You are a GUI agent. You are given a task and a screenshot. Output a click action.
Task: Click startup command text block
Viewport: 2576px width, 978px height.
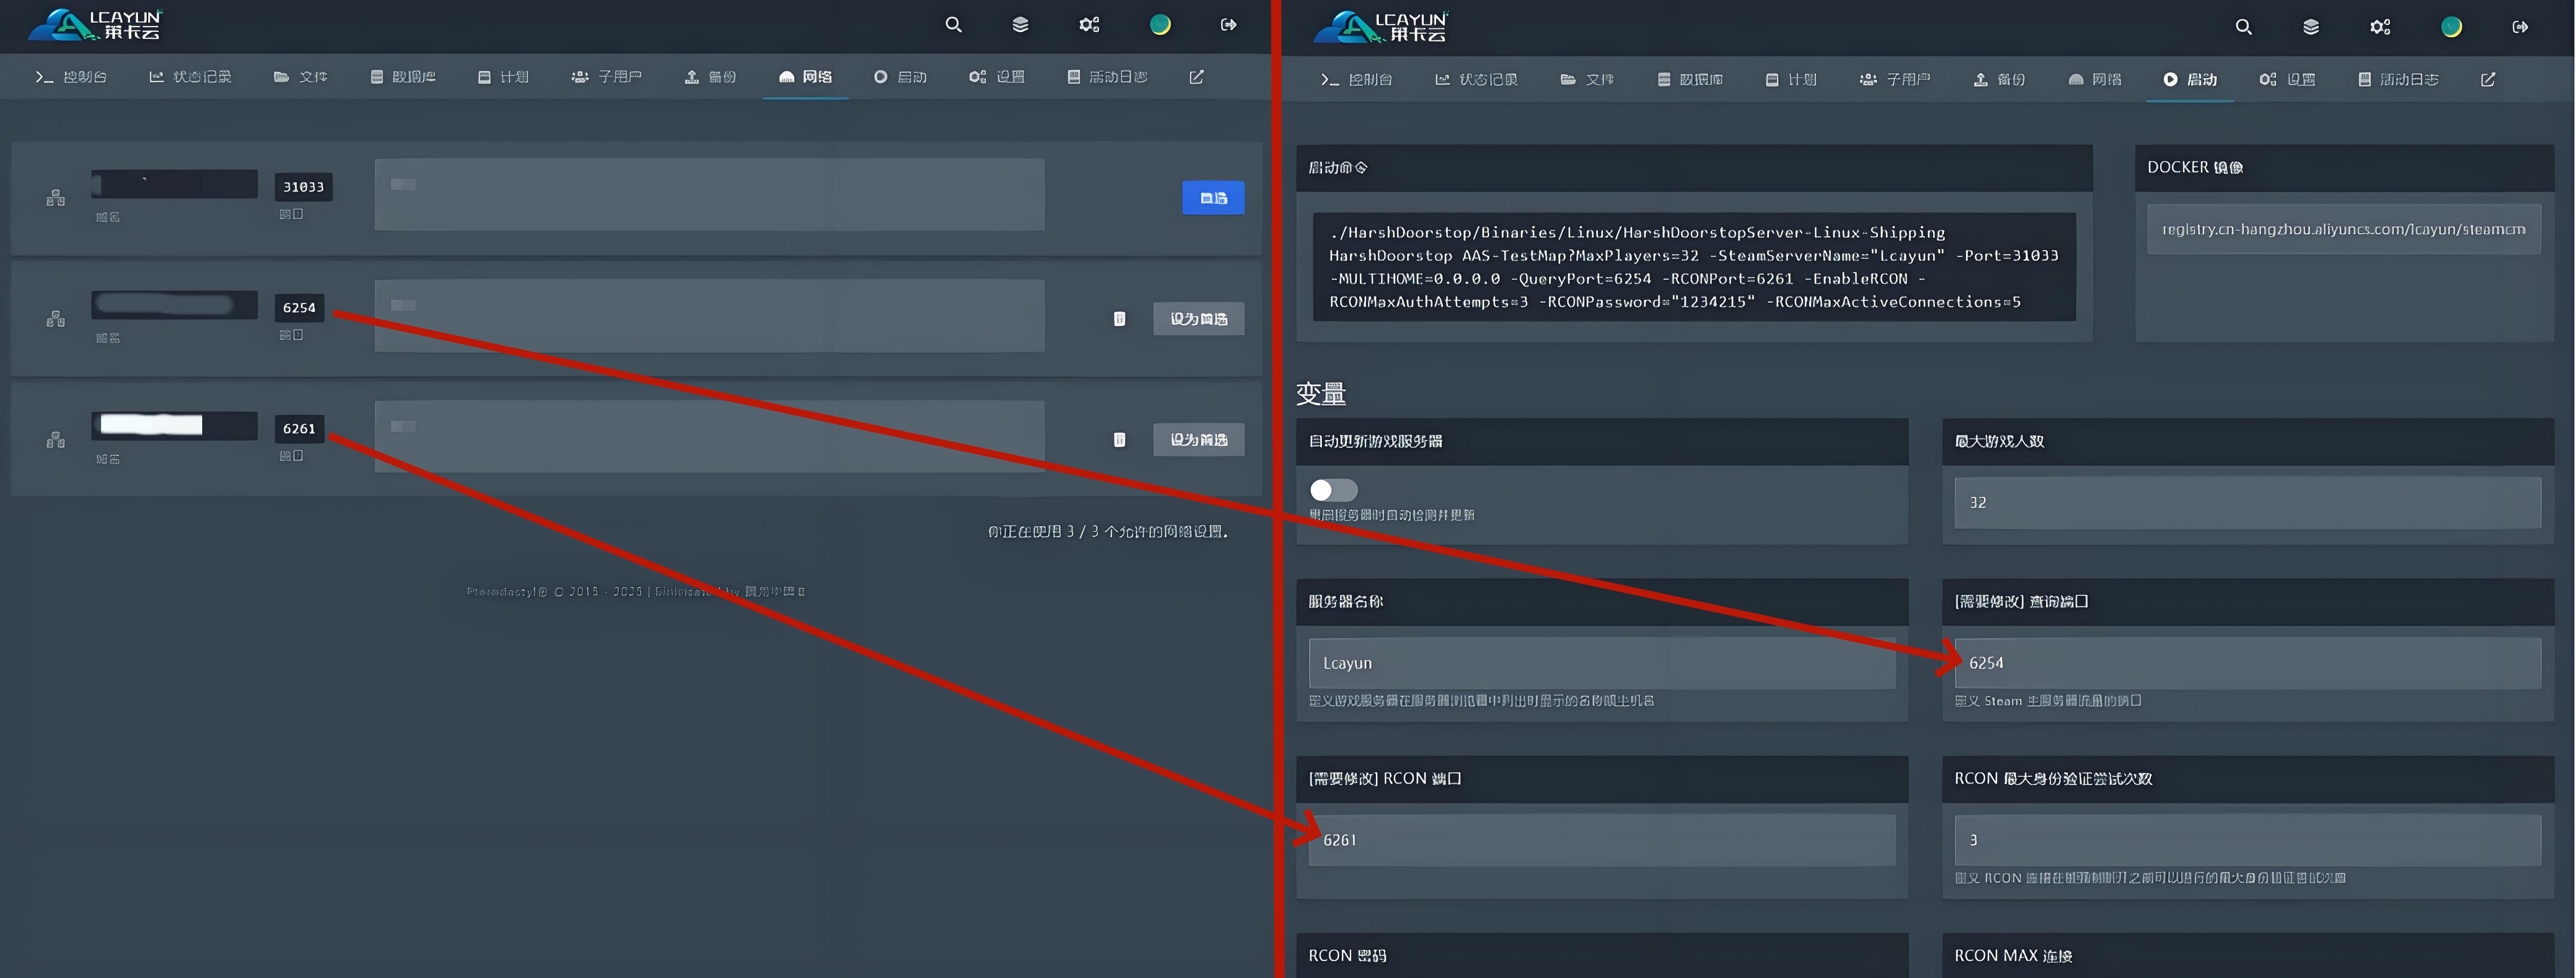click(x=1694, y=267)
